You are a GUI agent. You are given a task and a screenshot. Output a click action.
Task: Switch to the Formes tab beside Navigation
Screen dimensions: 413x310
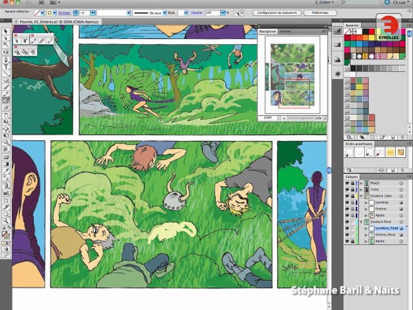pos(285,31)
